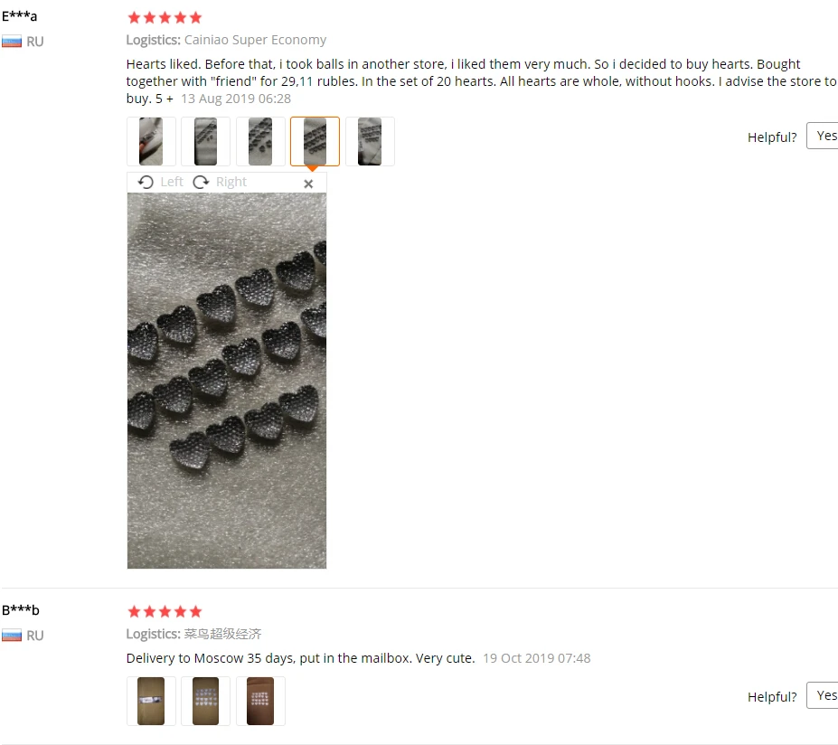Click the E***a reviewer name
The width and height of the screenshot is (838, 745).
(x=19, y=16)
